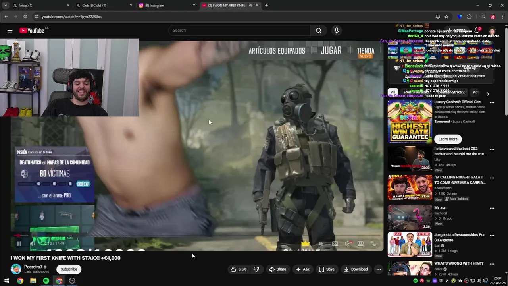Pause the video playback

19,243
